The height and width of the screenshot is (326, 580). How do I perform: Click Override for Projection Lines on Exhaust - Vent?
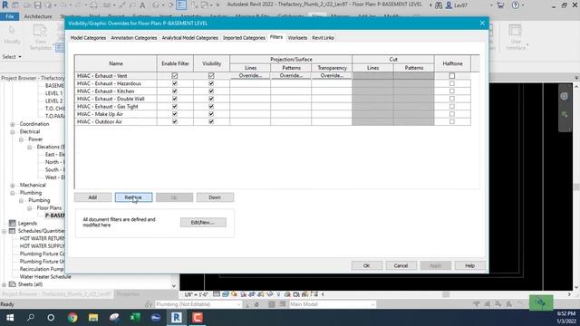250,75
